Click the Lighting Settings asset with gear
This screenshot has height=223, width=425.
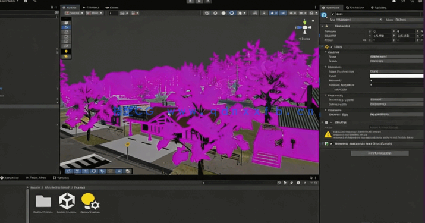90,202
